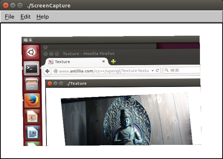The height and width of the screenshot is (159, 223).
Task: Open the Terminal launcher icon
Action: coord(31,68)
